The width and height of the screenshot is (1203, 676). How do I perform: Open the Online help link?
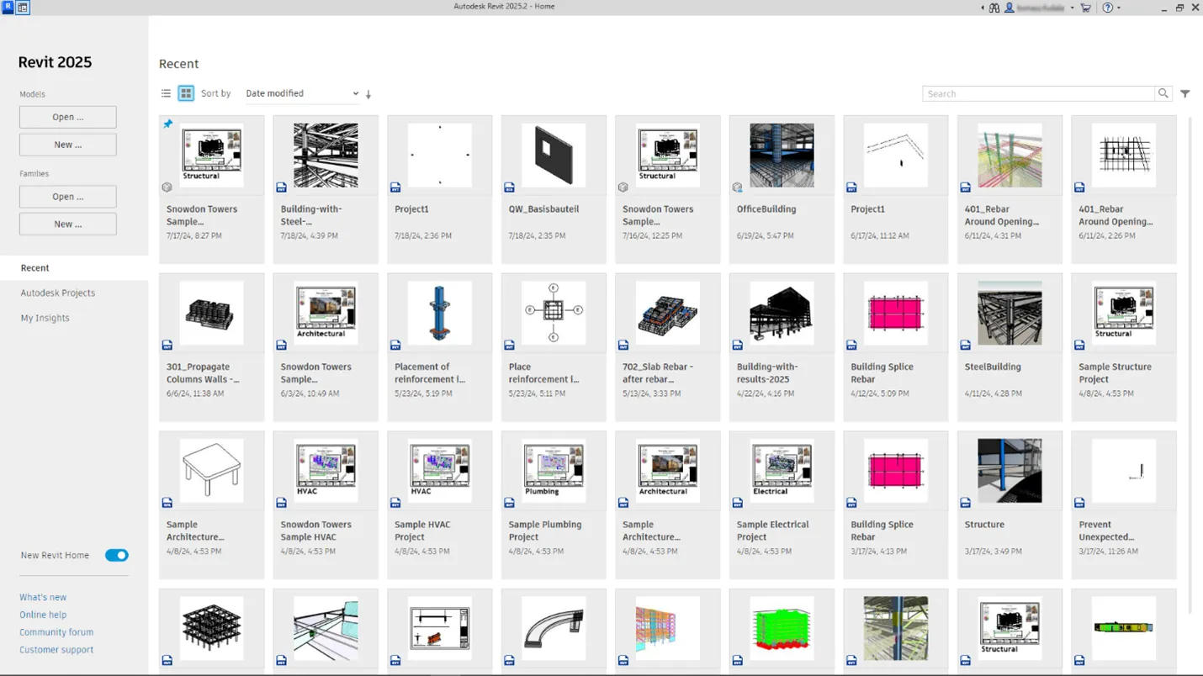(43, 615)
